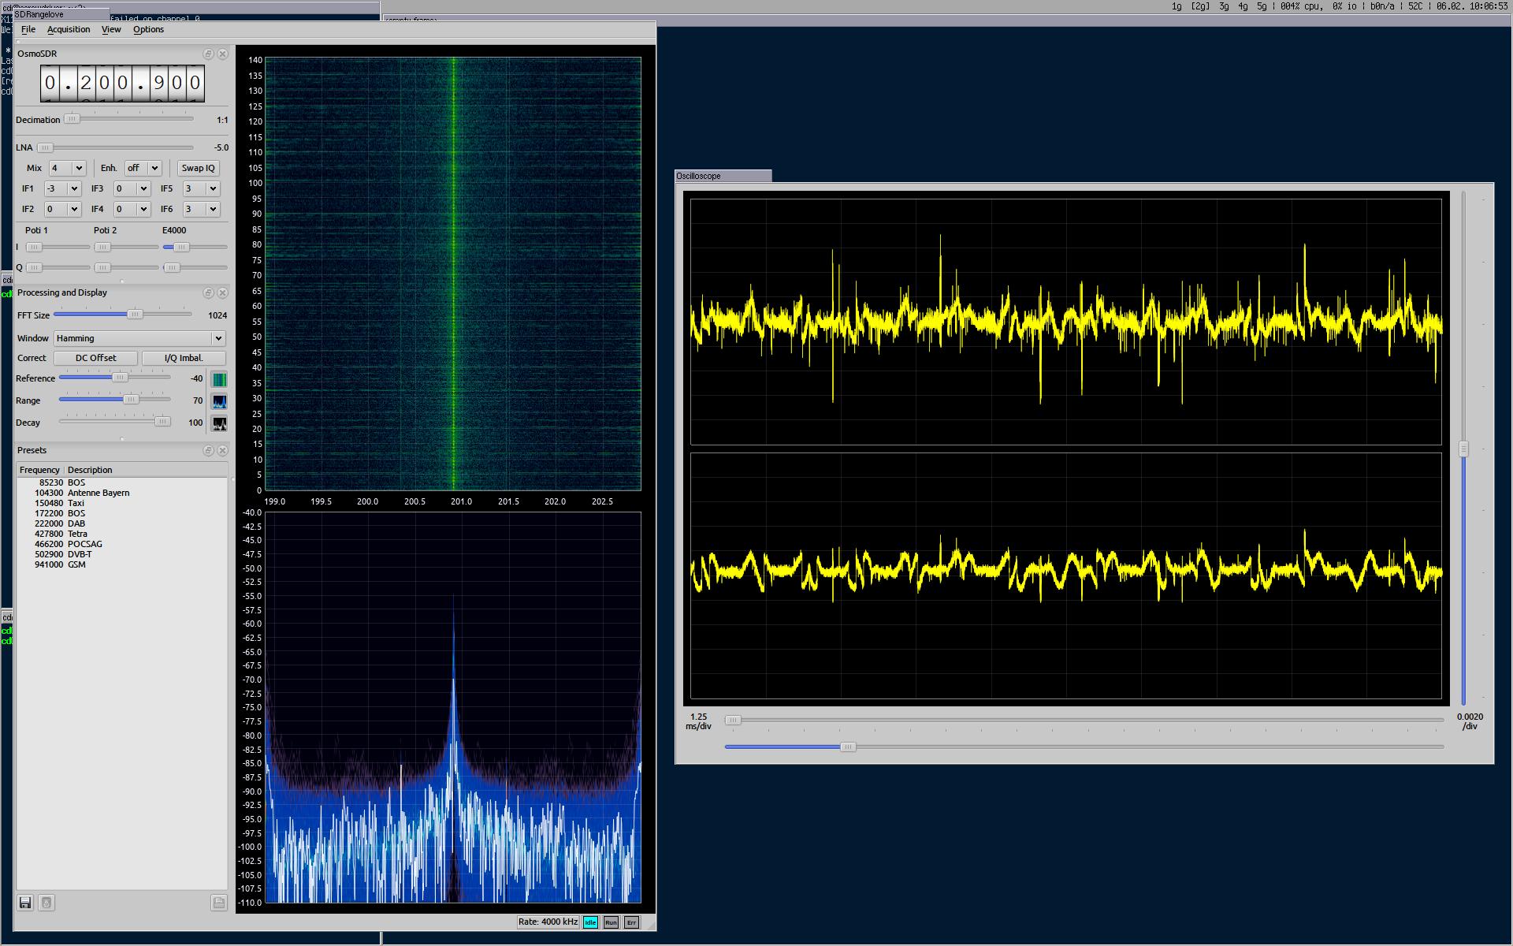Click the LNA gain slider handle
This screenshot has height=946, width=1513.
tap(45, 147)
